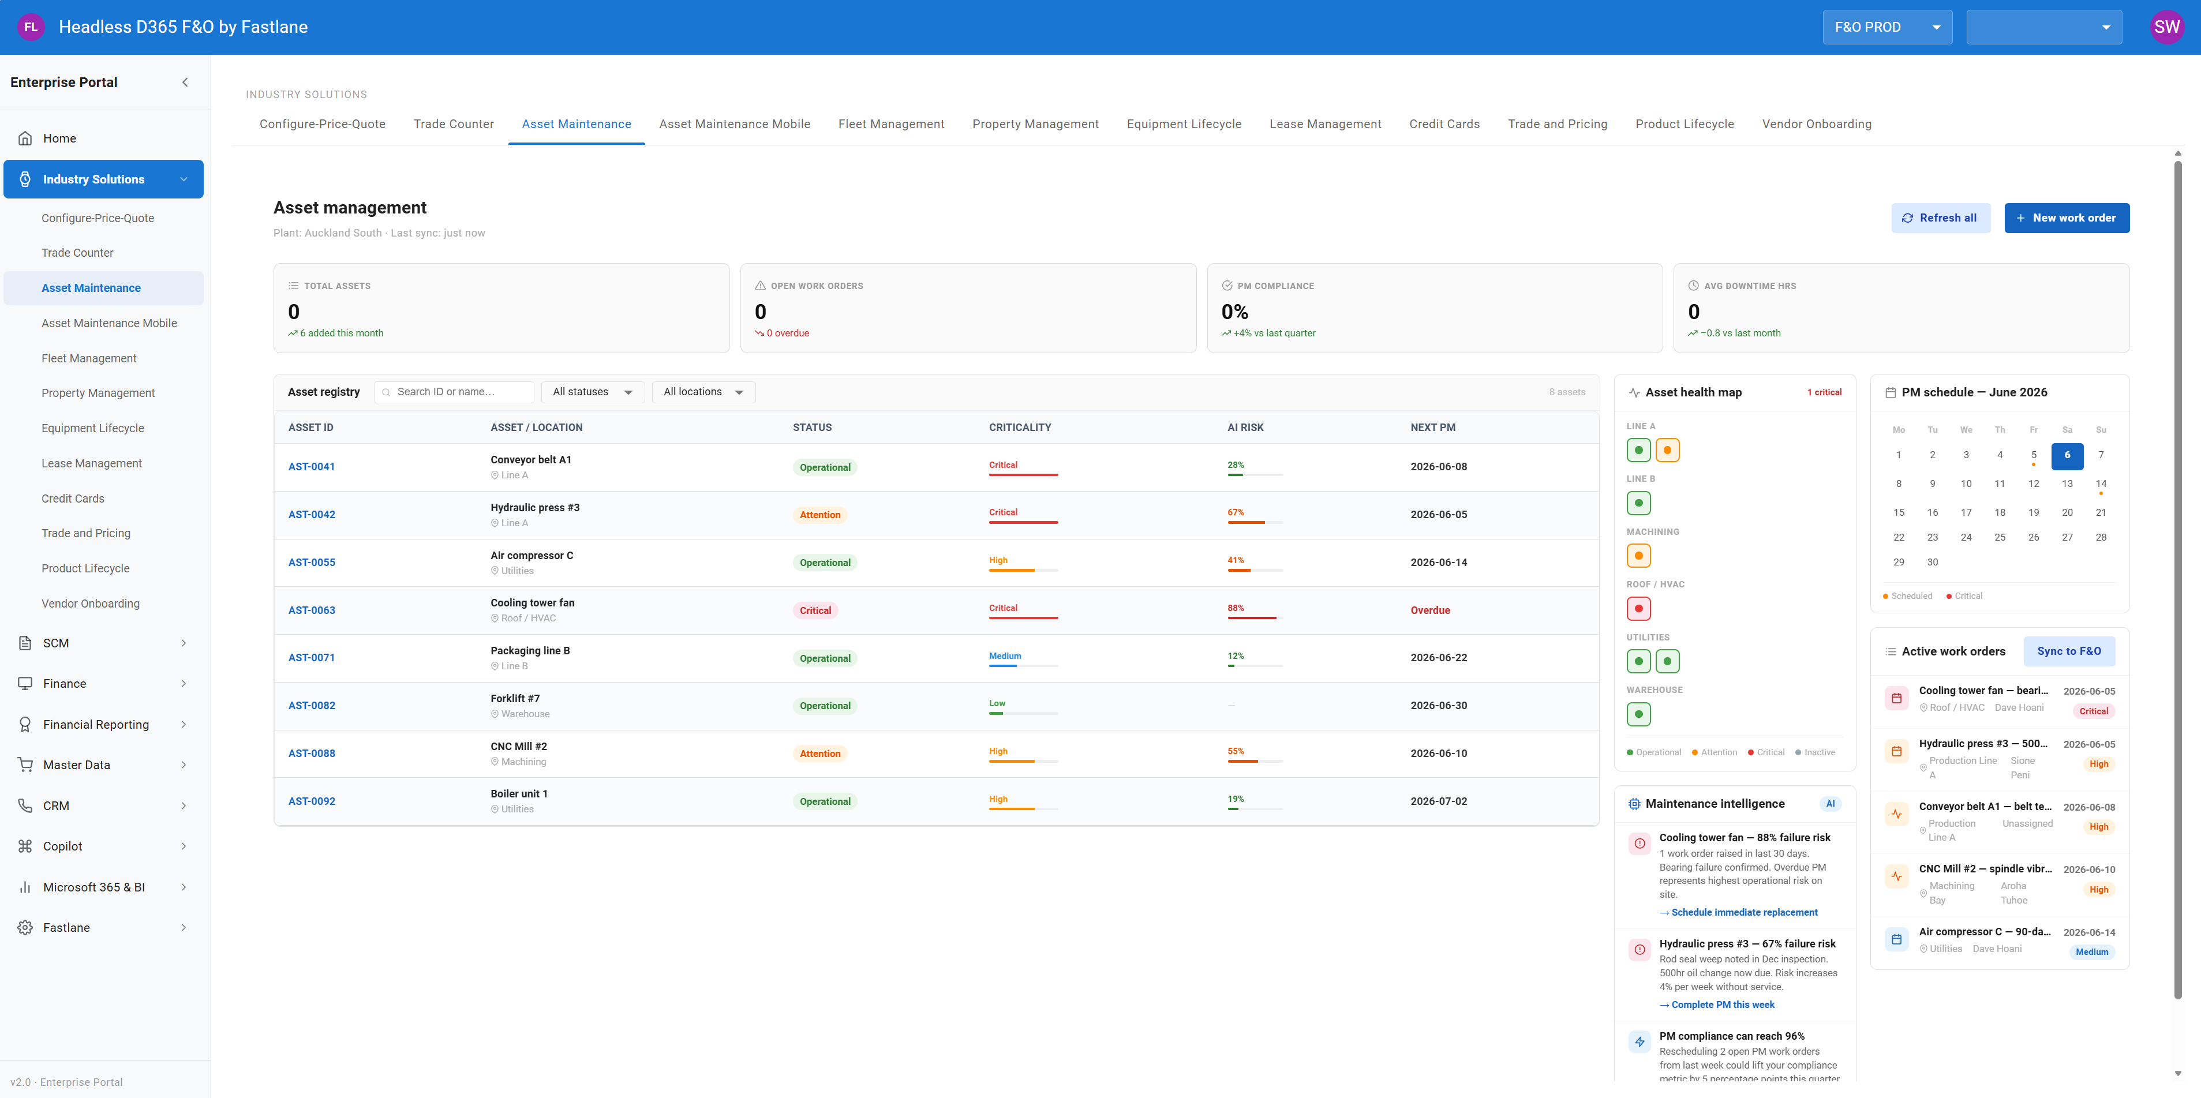
Task: Click the PM compliance lightning icon
Action: pyautogui.click(x=1639, y=1043)
